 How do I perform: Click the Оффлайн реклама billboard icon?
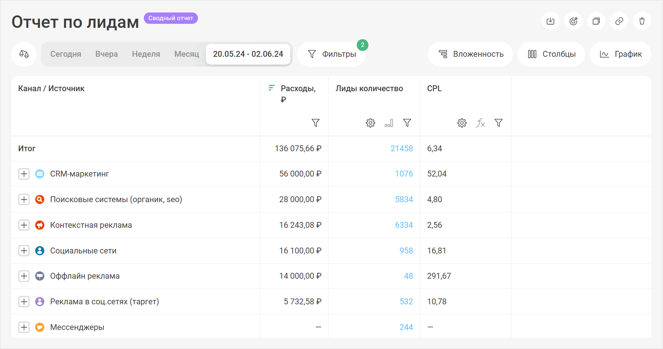[40, 276]
